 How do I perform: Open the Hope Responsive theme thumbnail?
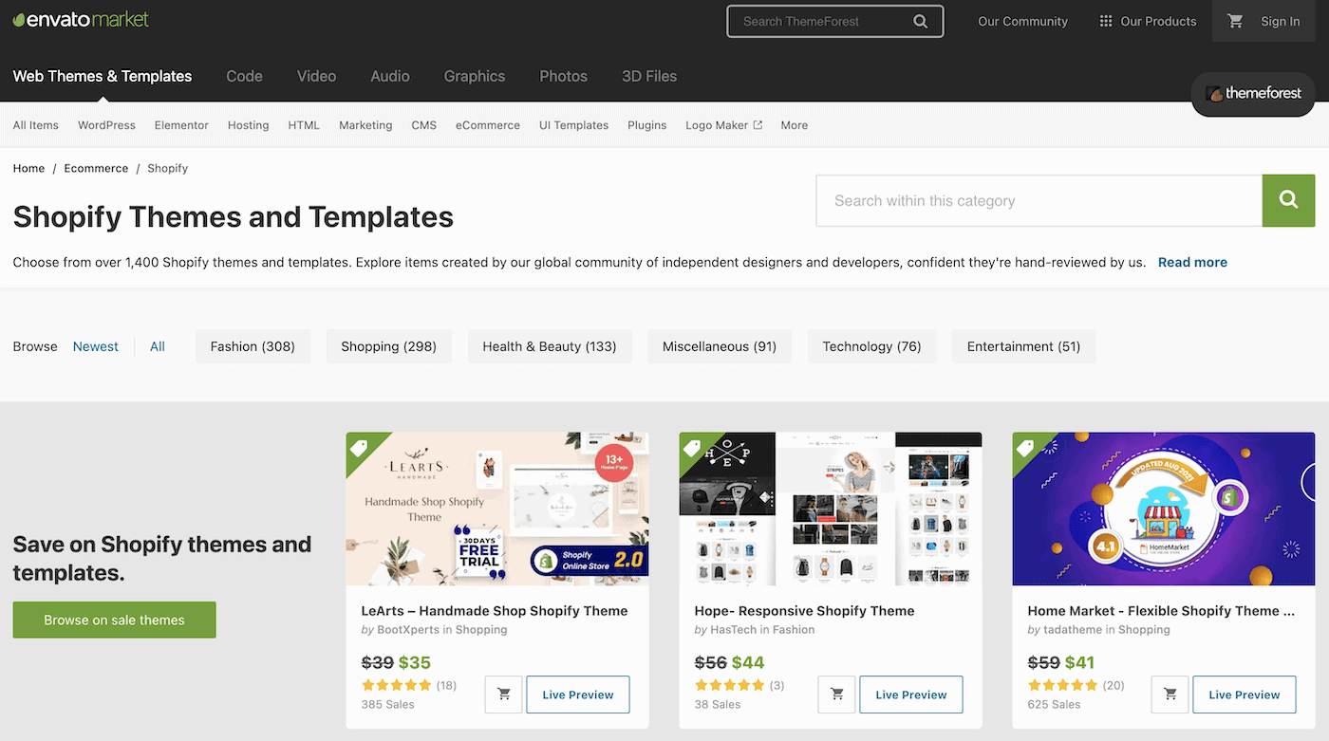pos(831,509)
